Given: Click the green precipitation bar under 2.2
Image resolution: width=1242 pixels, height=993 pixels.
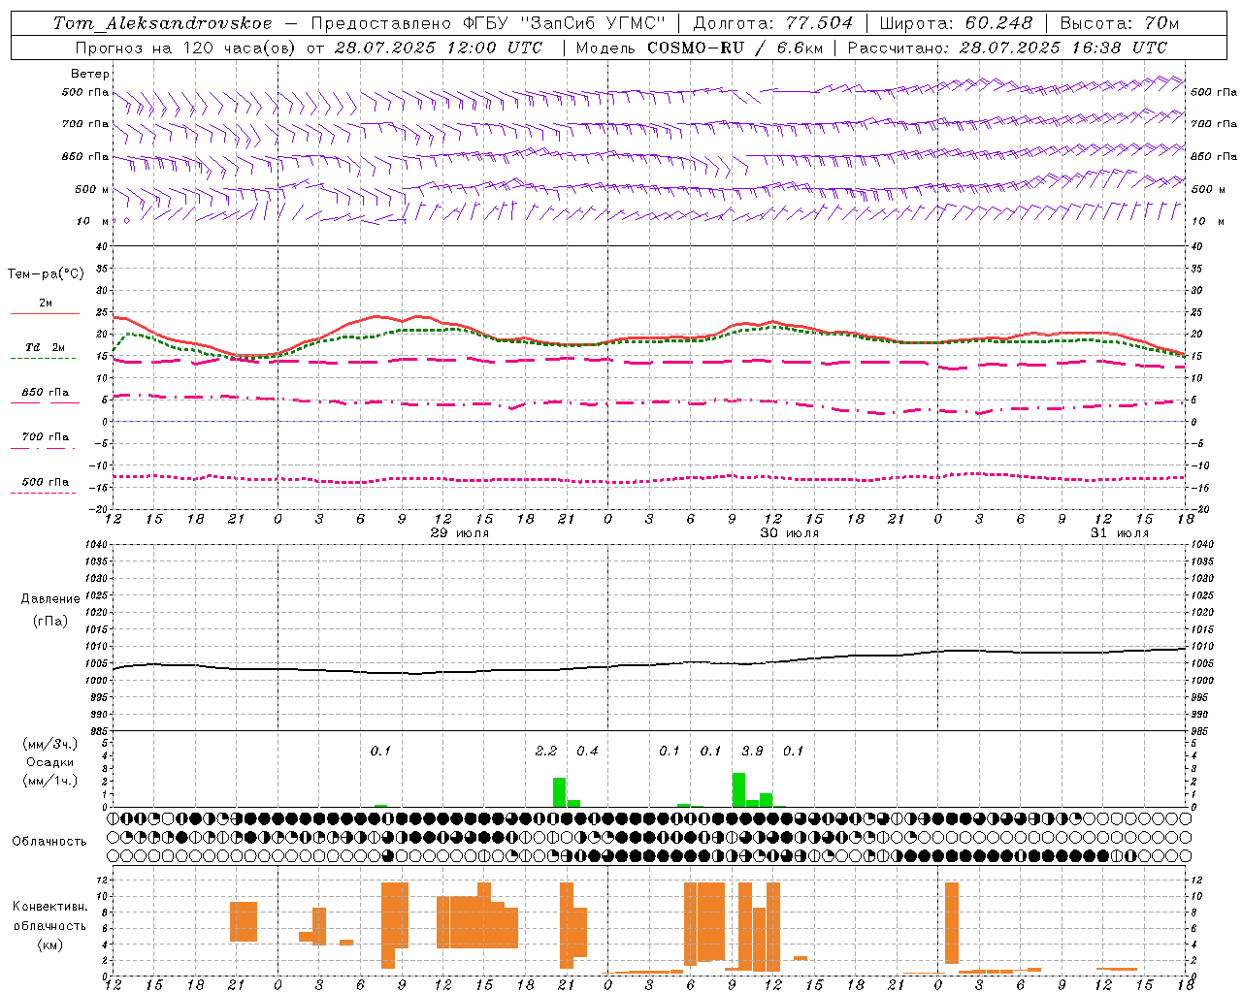Looking at the screenshot, I should (x=560, y=792).
